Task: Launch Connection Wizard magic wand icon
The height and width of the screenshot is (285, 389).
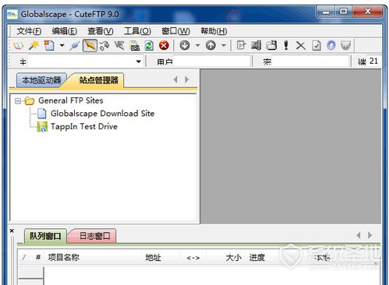Action: tap(34, 46)
